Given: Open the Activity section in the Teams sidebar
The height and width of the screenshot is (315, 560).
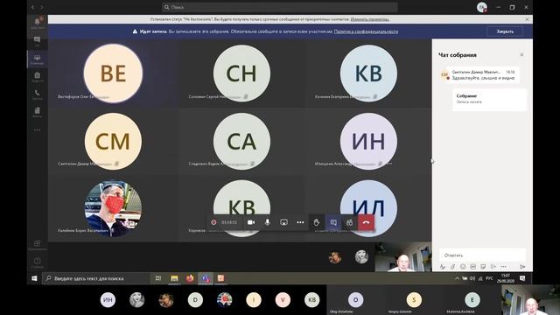Looking at the screenshot, I should click(x=37, y=23).
